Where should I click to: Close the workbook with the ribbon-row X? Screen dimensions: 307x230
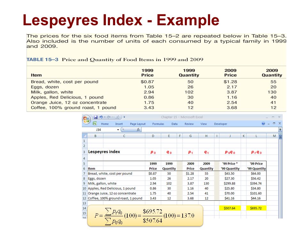(x=279, y=123)
